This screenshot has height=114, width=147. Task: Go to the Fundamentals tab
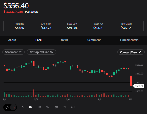pyautogui.click(x=129, y=40)
